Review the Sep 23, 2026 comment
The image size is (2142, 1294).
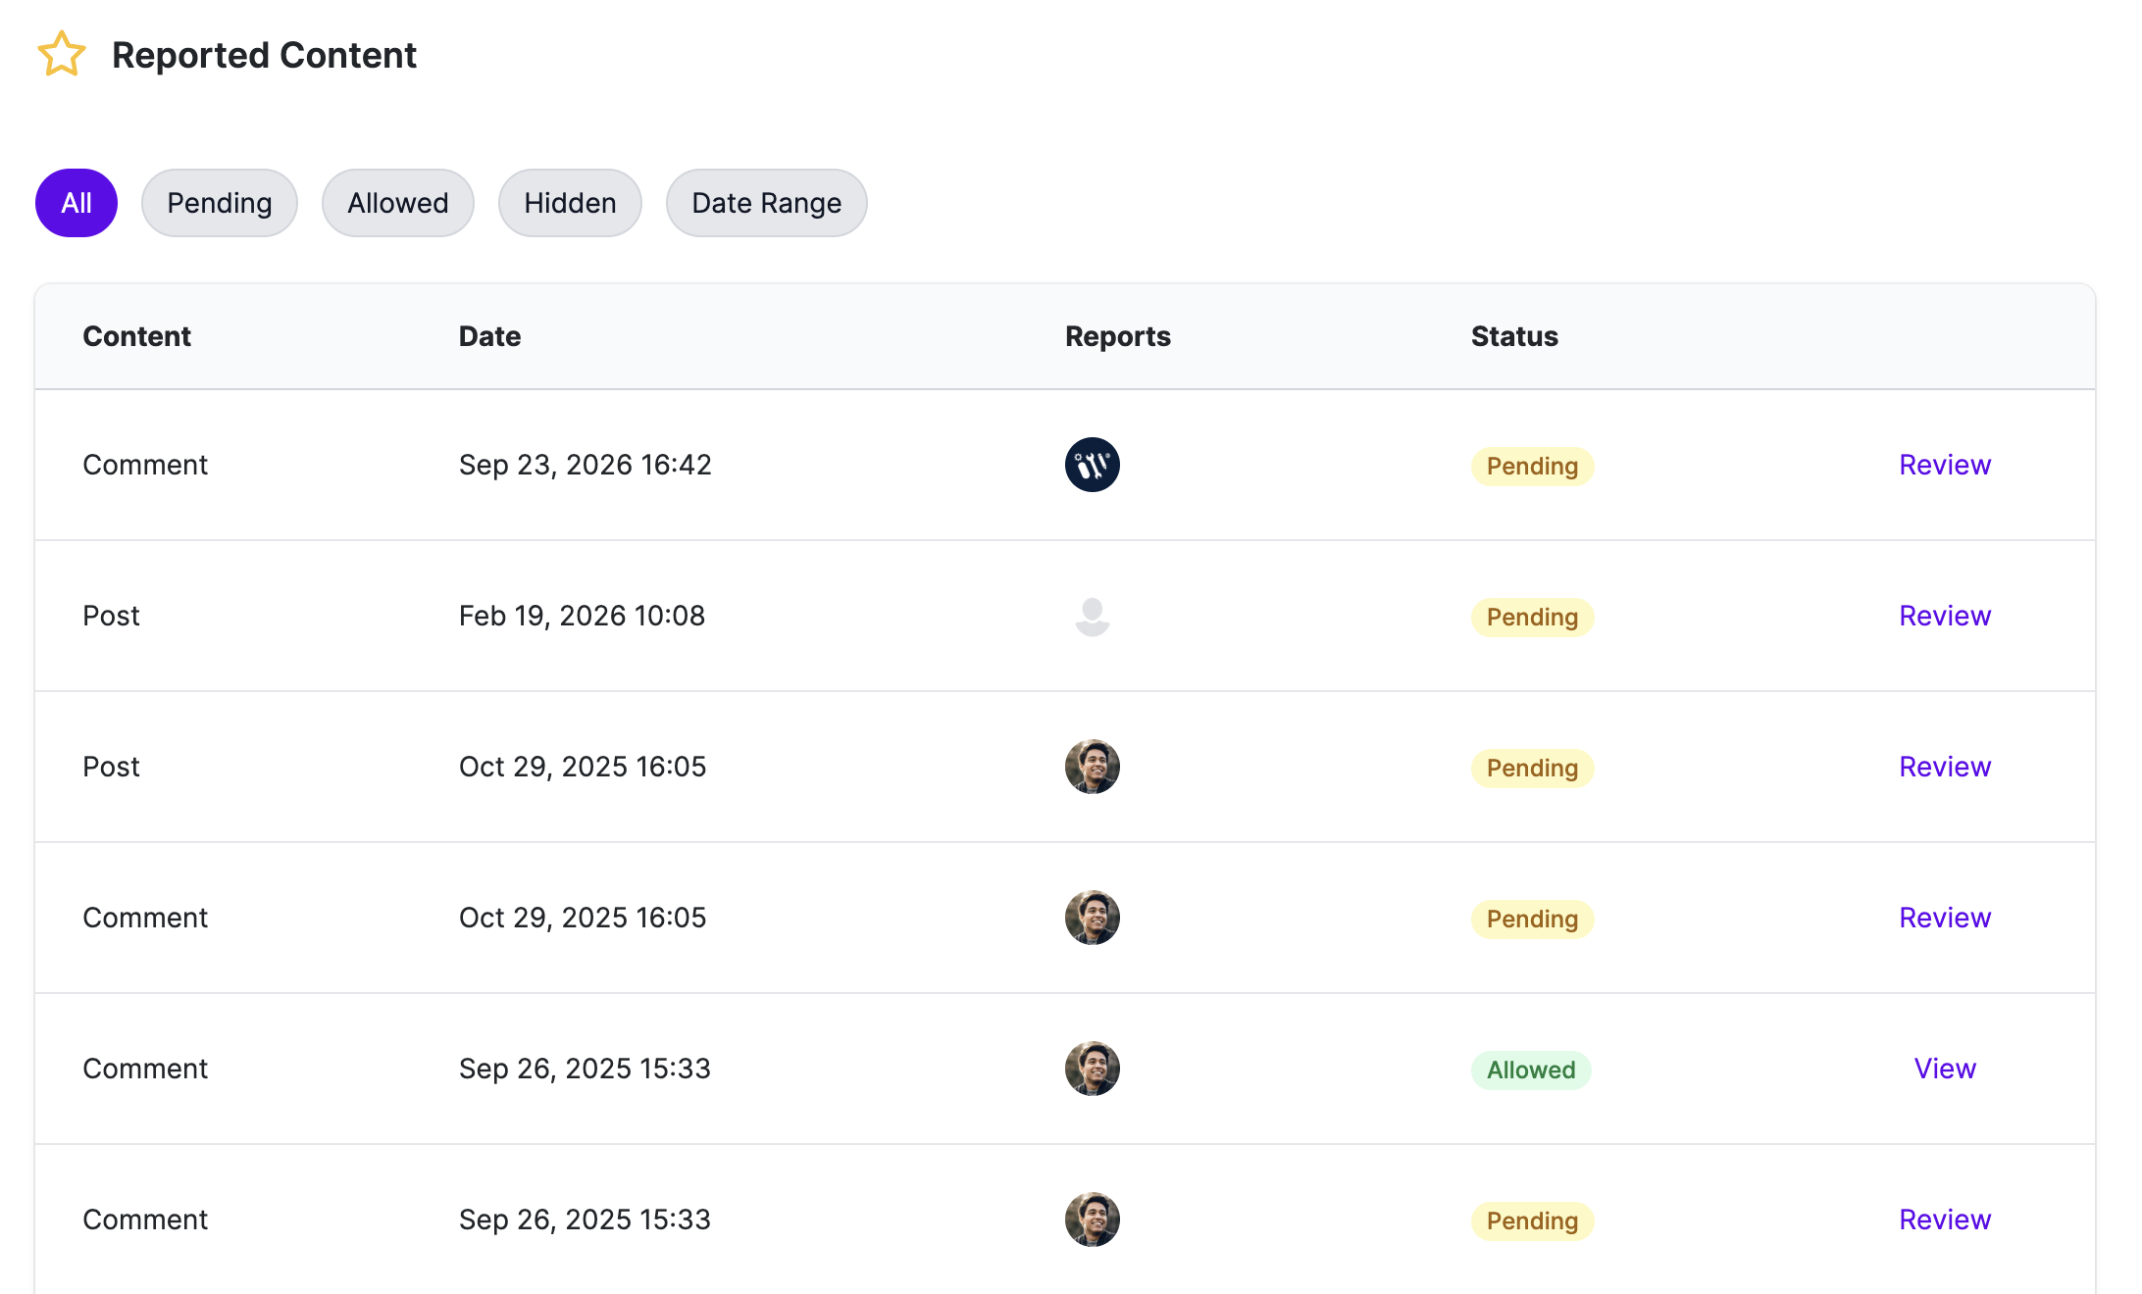[x=1945, y=465]
